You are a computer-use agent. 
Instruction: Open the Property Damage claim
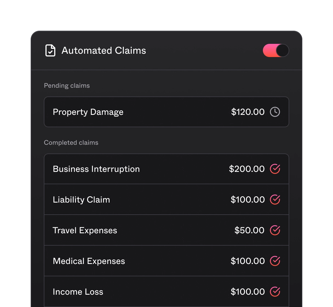tap(88, 112)
